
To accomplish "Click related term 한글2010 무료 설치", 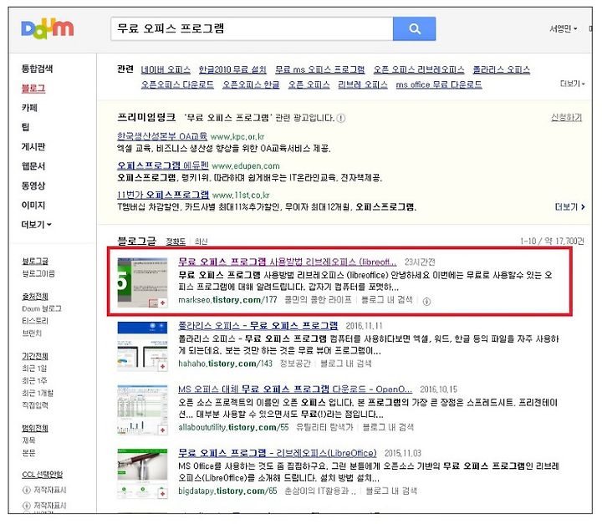I will point(232,70).
